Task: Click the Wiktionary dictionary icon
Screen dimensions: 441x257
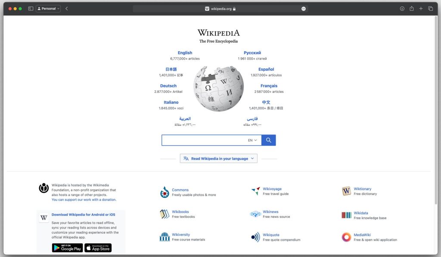Action: [346, 191]
